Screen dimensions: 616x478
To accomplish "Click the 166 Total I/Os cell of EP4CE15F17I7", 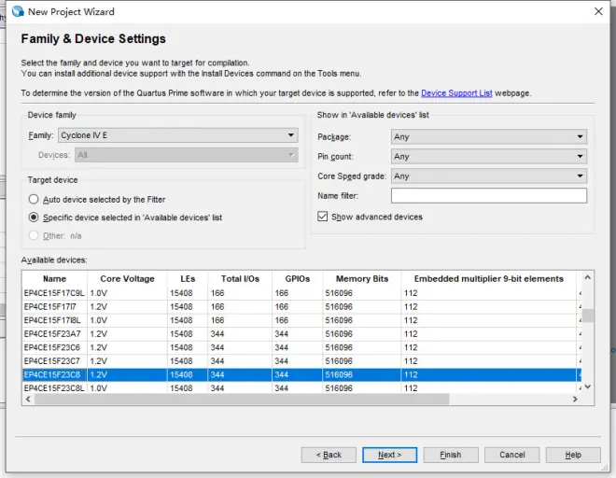I will [x=240, y=306].
